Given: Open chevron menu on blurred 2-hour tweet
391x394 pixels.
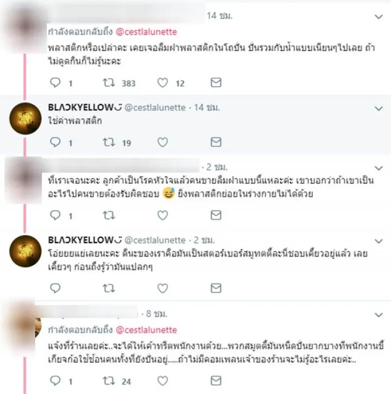Looking at the screenshot, I should click(379, 168).
